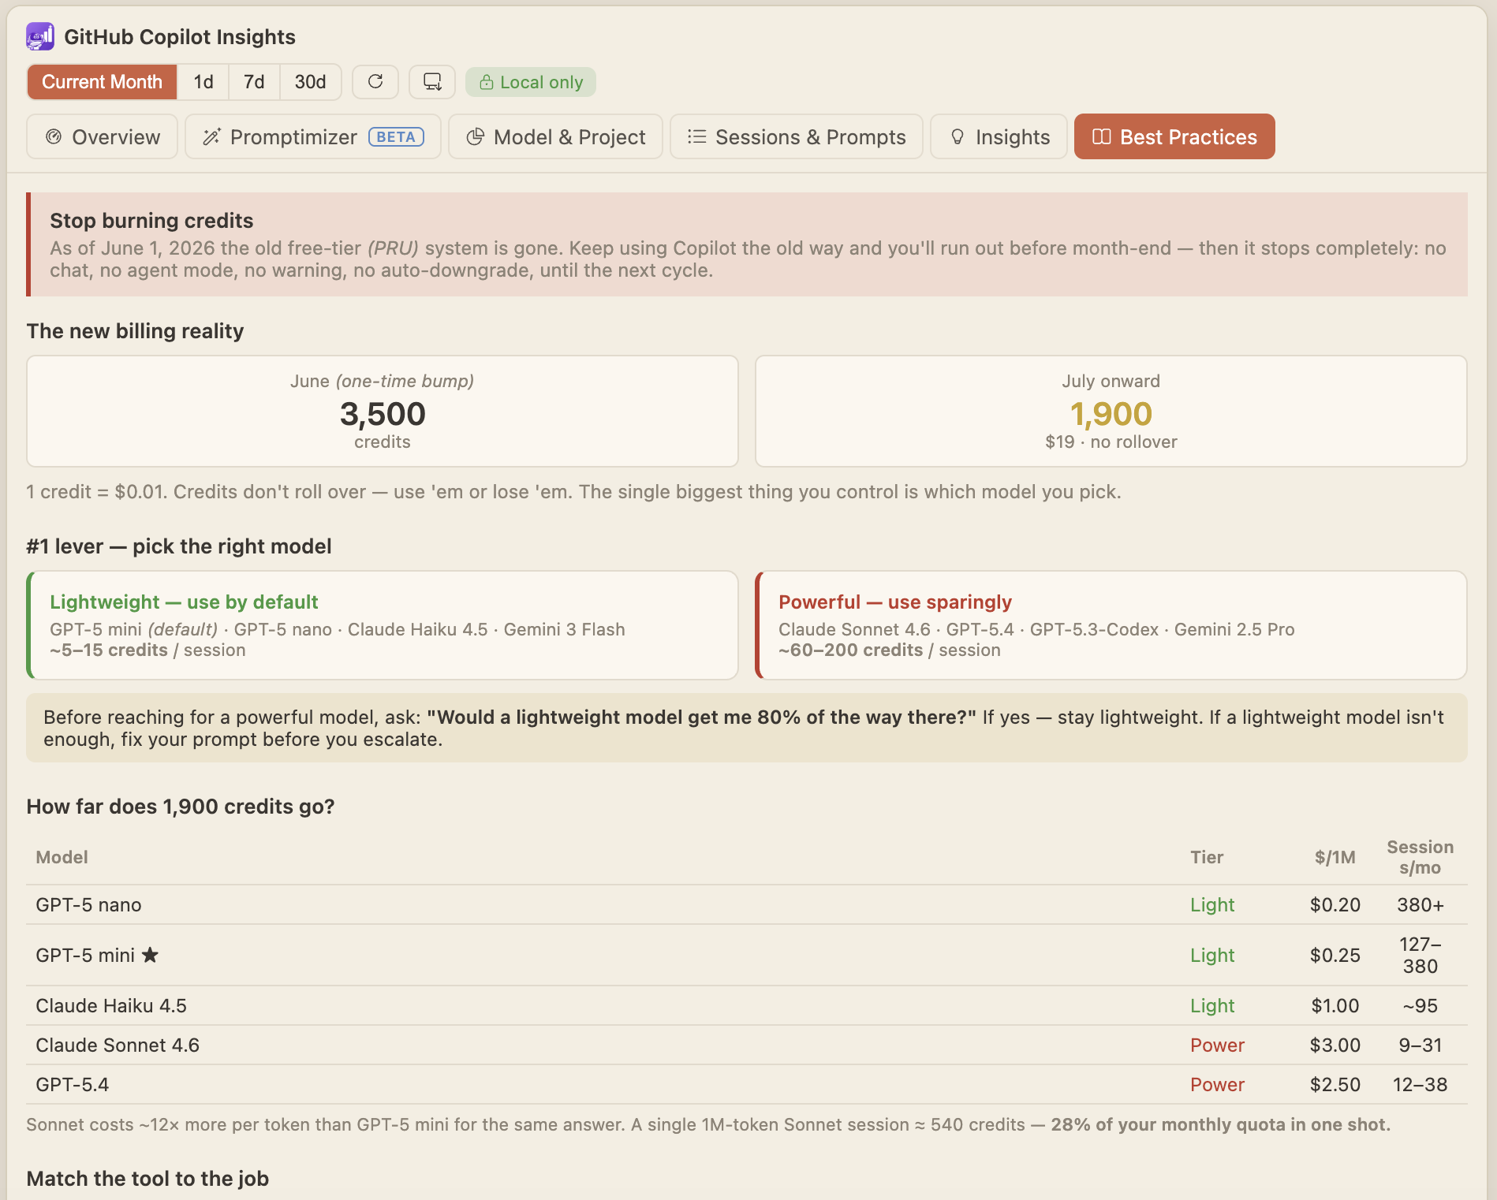Open the Overview tab

click(103, 136)
